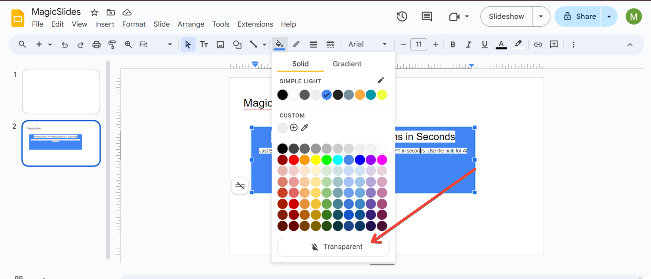This screenshot has height=279, width=651.
Task: Toggle underline formatting
Action: click(x=484, y=44)
